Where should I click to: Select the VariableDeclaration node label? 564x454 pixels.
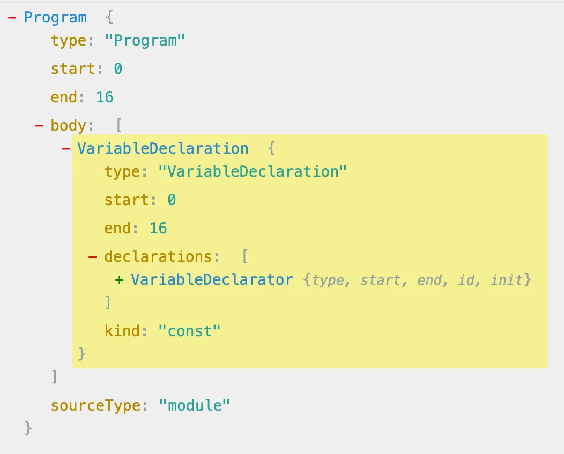tap(163, 148)
